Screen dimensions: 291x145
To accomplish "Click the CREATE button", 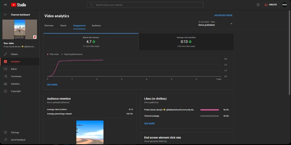I will (x=271, y=5).
